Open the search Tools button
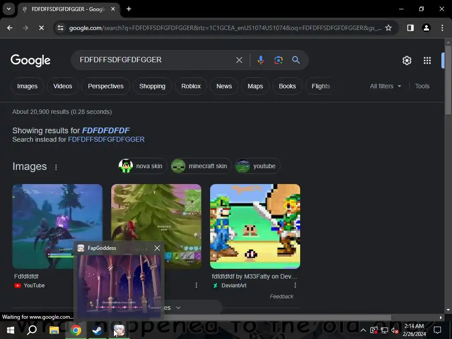The width and height of the screenshot is (452, 339). (422, 86)
